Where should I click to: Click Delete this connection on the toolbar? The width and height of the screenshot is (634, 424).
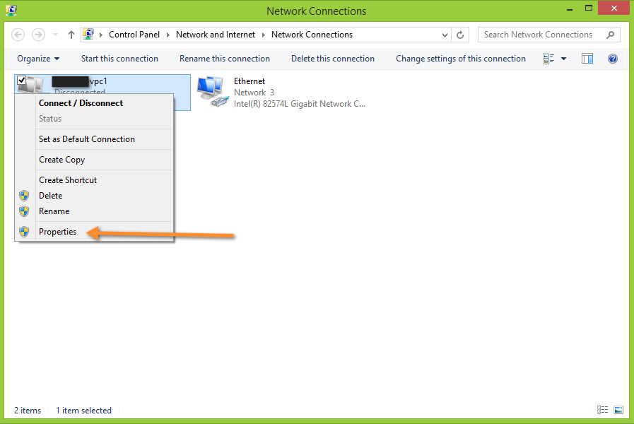click(x=332, y=59)
